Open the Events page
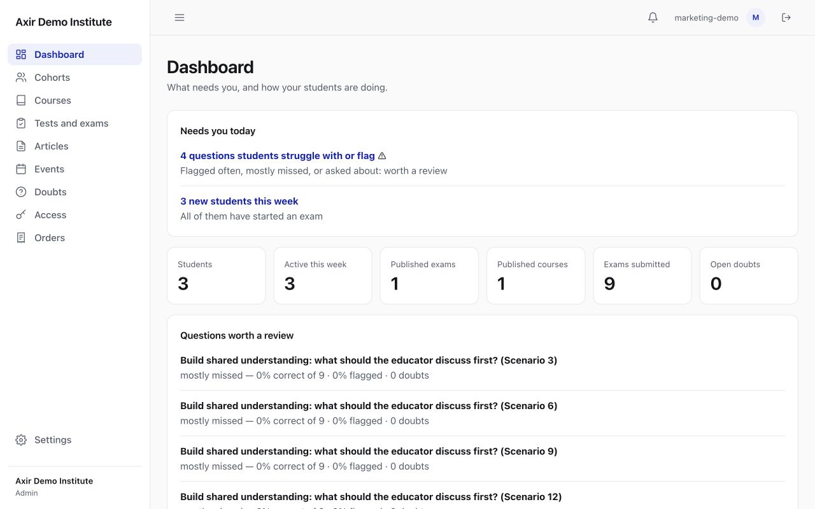 [x=74, y=169]
